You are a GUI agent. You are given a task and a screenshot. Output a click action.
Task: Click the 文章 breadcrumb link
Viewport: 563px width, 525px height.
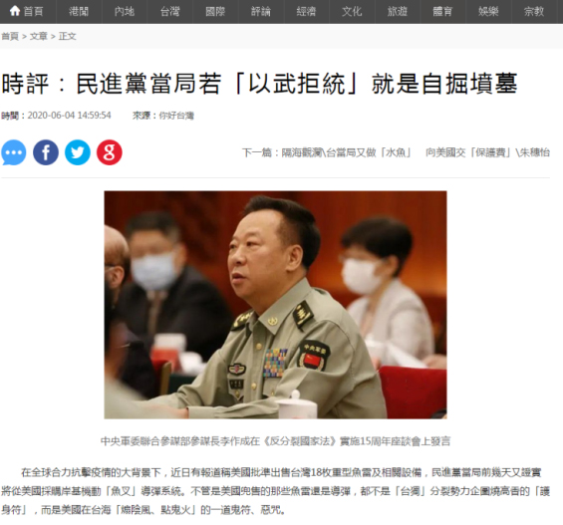[x=39, y=36]
